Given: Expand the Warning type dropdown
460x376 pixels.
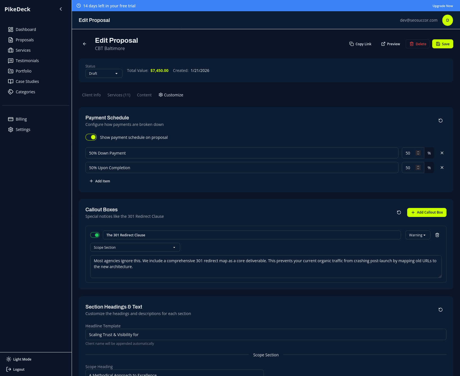Looking at the screenshot, I should (418, 235).
